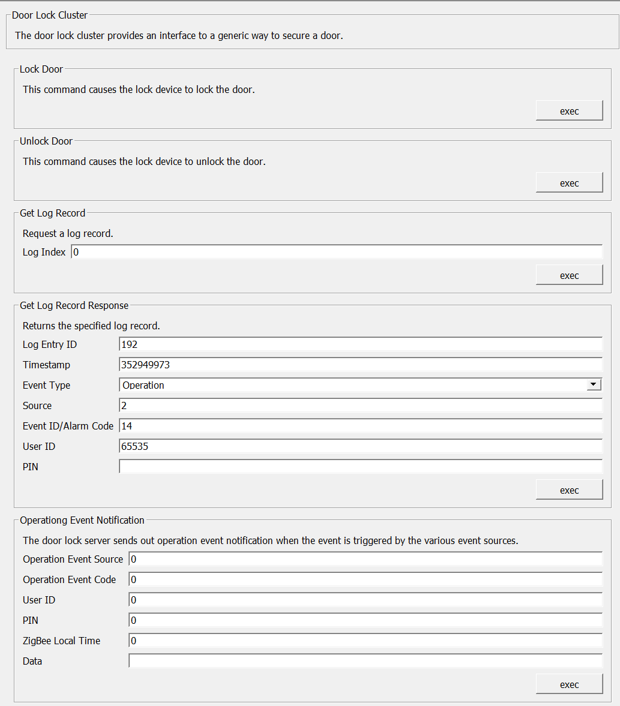The width and height of the screenshot is (620, 706).
Task: Click the lock the door command description
Action: coord(139,89)
